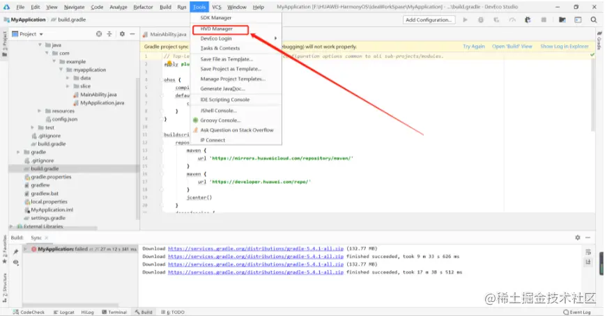Open Event Log in status bar
607x316 pixels.
click(x=577, y=312)
